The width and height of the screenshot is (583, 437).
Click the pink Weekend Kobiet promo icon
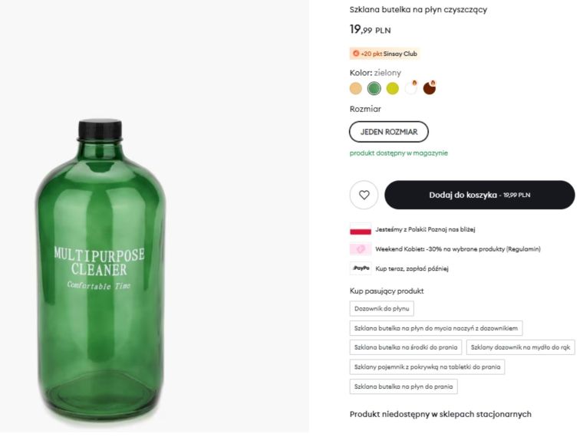pos(360,249)
